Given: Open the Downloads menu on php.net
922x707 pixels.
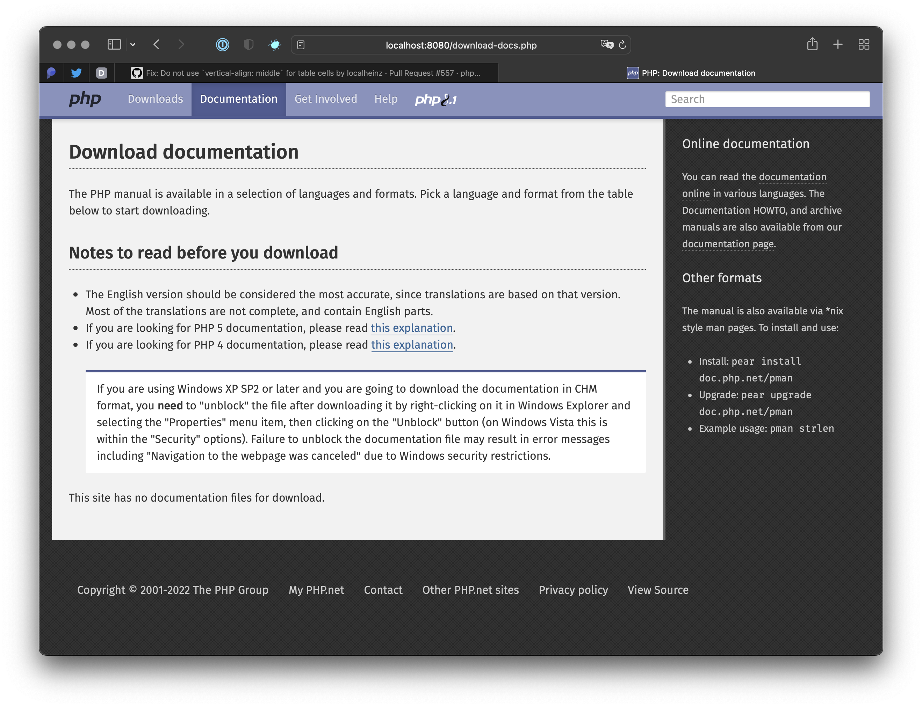Looking at the screenshot, I should pyautogui.click(x=155, y=99).
